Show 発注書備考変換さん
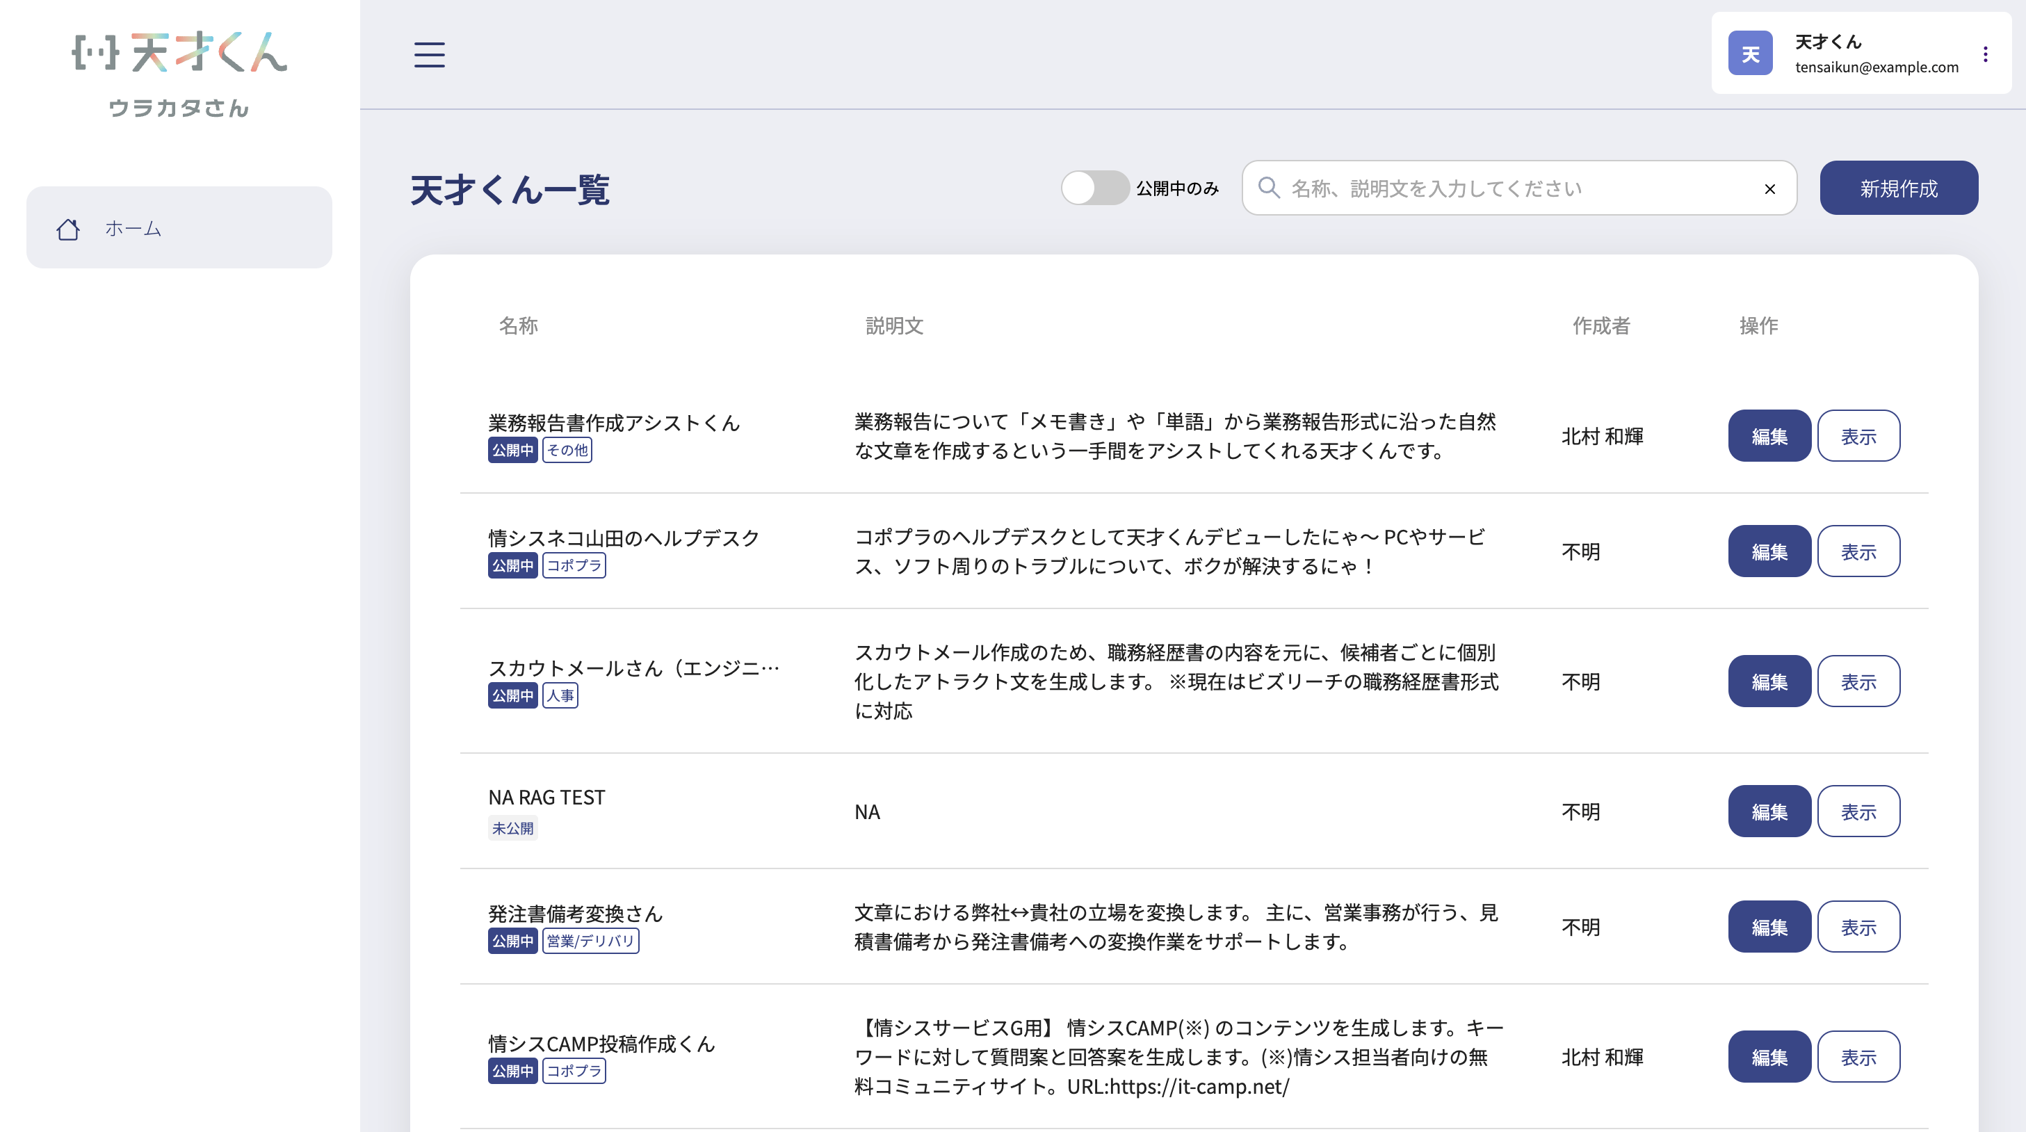This screenshot has width=2026, height=1132. (1858, 927)
